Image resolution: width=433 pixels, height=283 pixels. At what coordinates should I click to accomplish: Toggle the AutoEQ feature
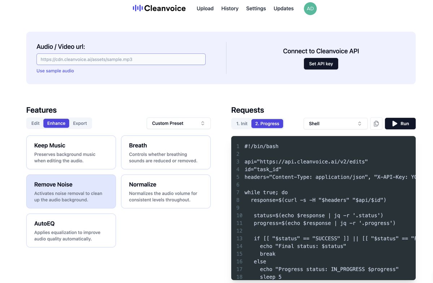click(x=71, y=231)
